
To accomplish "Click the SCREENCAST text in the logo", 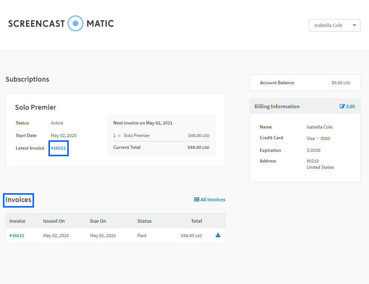I will coord(37,24).
